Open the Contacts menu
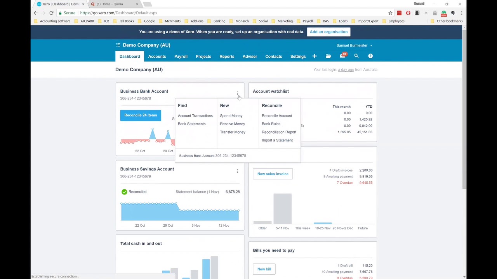 coord(274,57)
